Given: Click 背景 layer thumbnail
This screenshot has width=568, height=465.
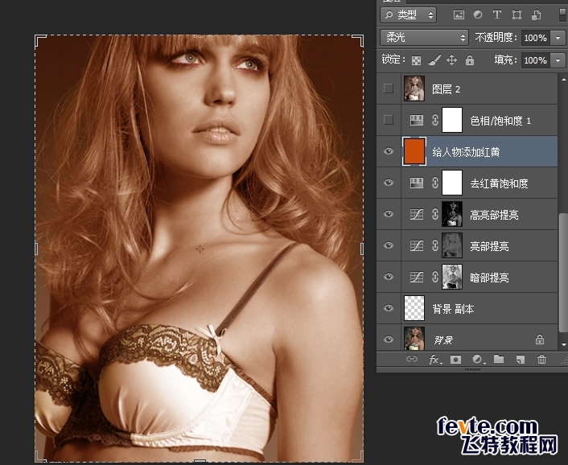Looking at the screenshot, I should tap(414, 339).
